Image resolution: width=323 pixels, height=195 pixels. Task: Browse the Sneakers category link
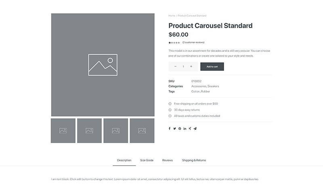click(x=213, y=86)
